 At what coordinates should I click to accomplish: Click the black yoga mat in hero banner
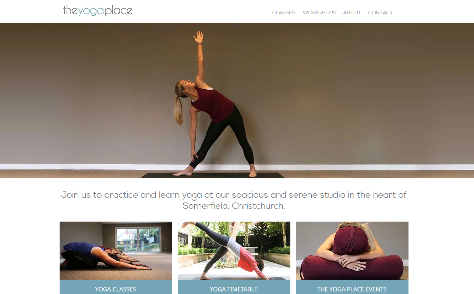(x=213, y=175)
